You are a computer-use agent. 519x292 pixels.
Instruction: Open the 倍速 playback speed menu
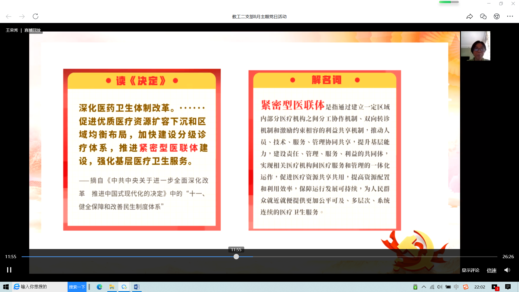[x=491, y=270]
